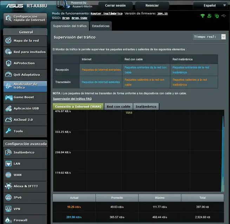Open Configuración rápida de Internet wizard icon
Screen dimensions: 230x224
(x=8, y=18)
